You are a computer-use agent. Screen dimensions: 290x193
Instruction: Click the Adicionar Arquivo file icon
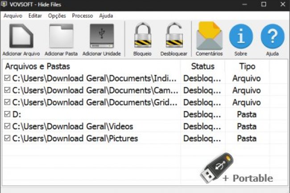tap(21, 36)
